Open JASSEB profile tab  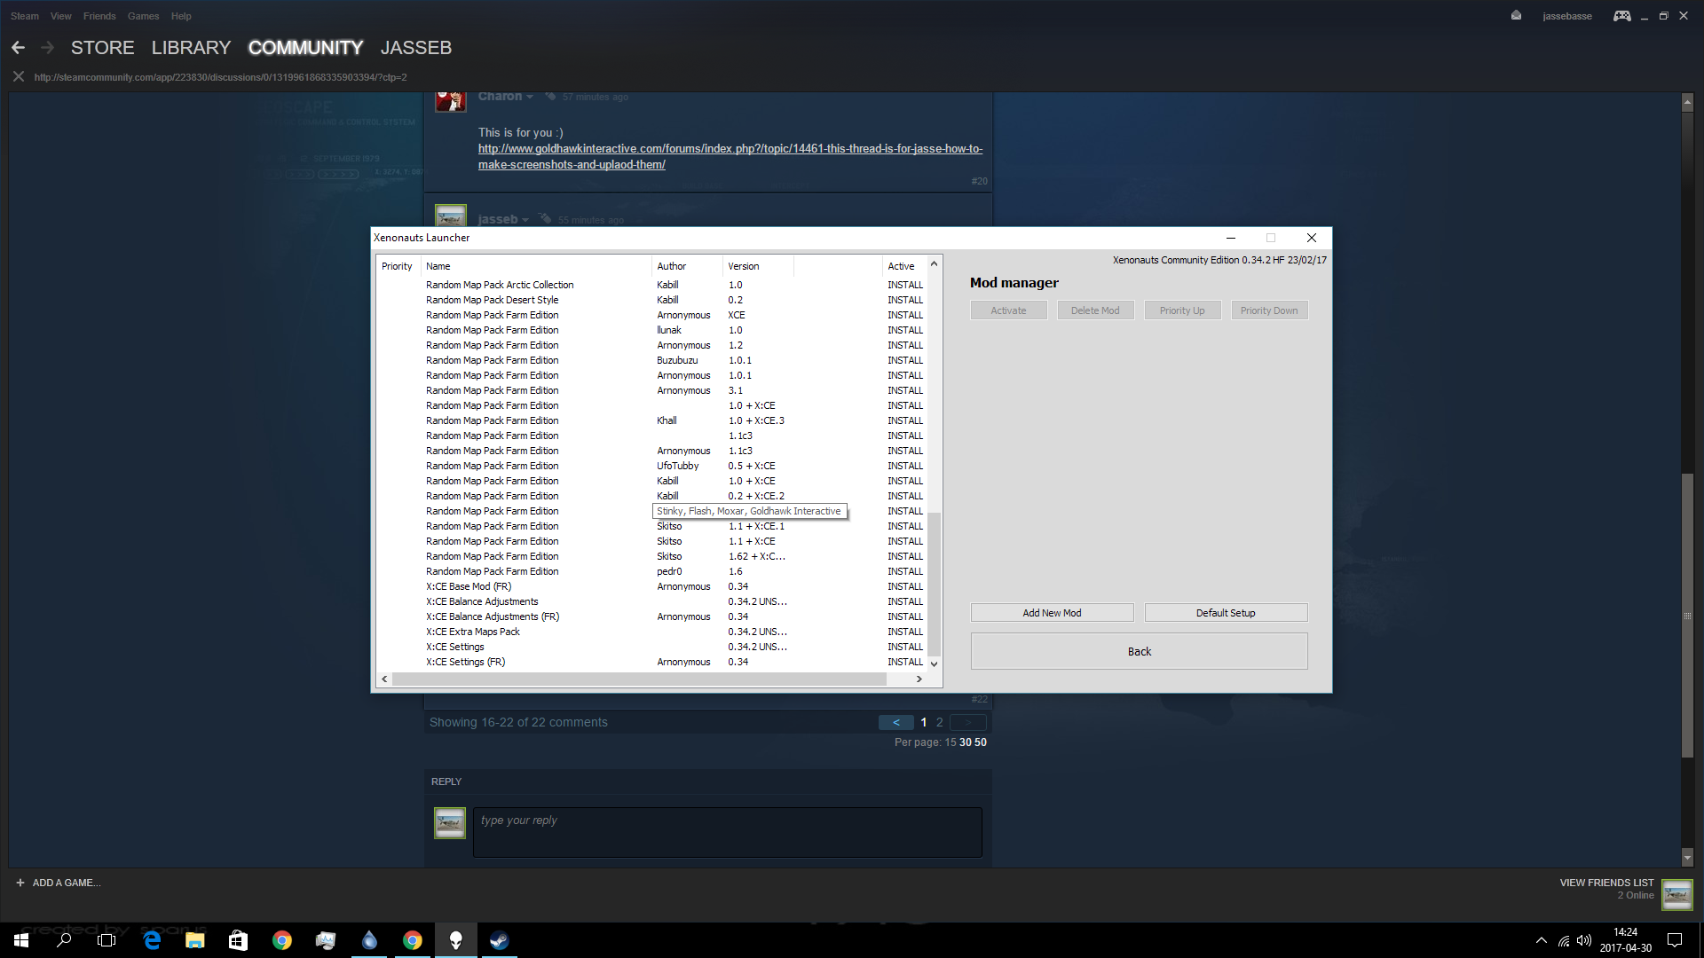coord(416,48)
